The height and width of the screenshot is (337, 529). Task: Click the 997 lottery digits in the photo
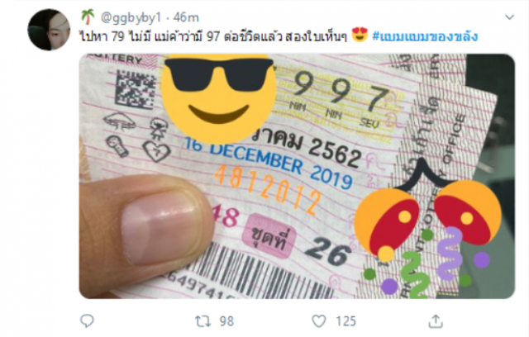[x=341, y=91]
